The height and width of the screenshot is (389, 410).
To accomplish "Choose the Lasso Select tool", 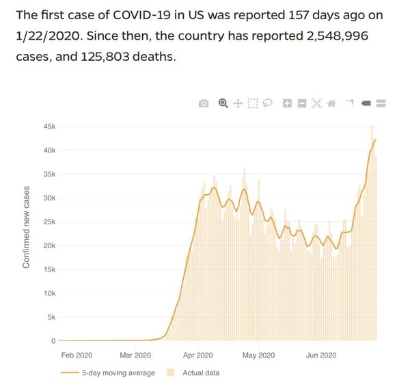I will [x=268, y=103].
